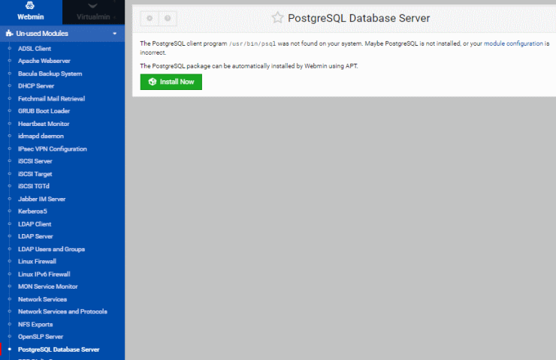The image size is (556, 360).
Task: Open the help question mark icon
Action: [x=168, y=19]
